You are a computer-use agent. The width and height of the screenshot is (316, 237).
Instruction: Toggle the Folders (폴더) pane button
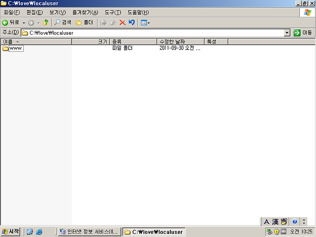pyautogui.click(x=84, y=22)
